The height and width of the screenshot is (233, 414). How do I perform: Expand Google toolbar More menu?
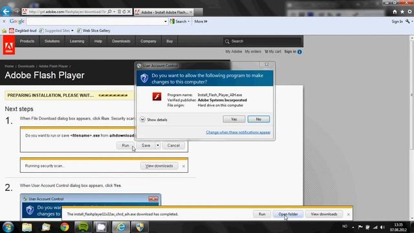coord(201,21)
